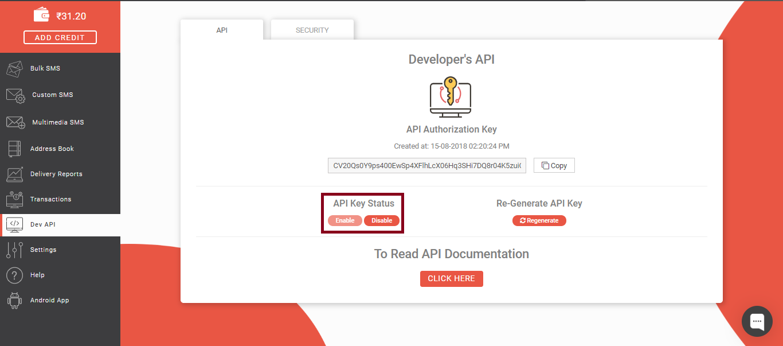
Task: Click the Delivery Reports chart icon
Action: [14, 174]
